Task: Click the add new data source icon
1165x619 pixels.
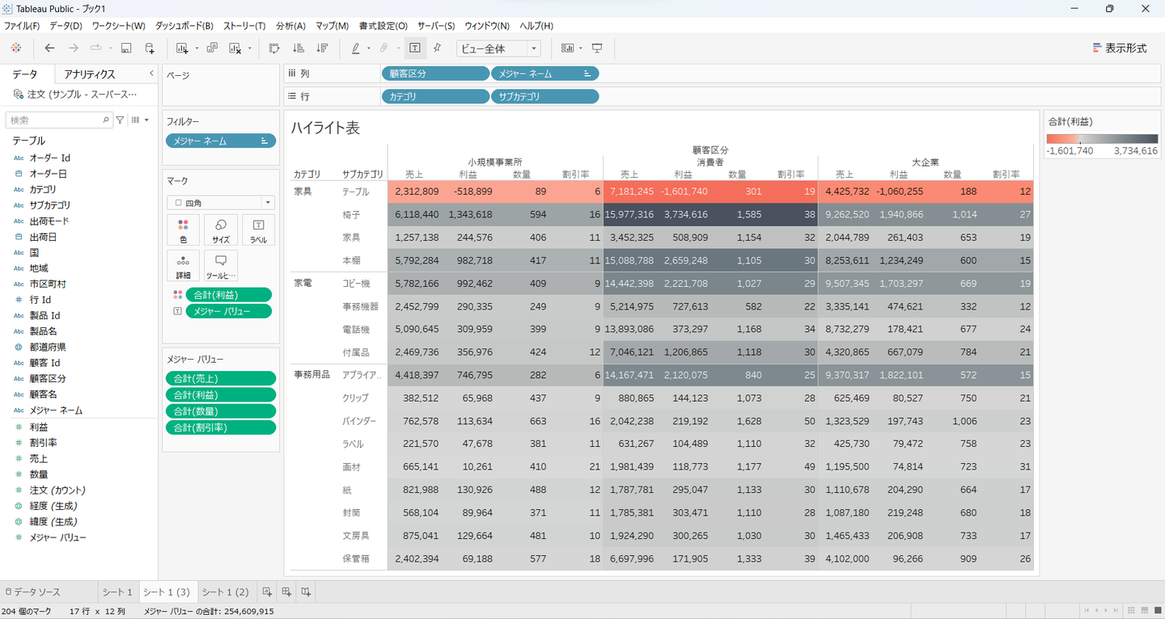Action: 150,48
